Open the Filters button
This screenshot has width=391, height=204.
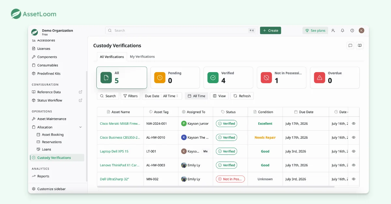coord(130,96)
